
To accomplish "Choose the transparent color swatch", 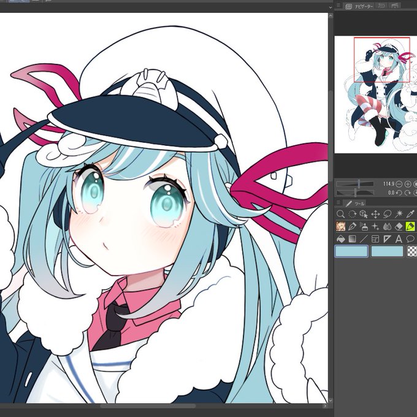I will tap(412, 251).
